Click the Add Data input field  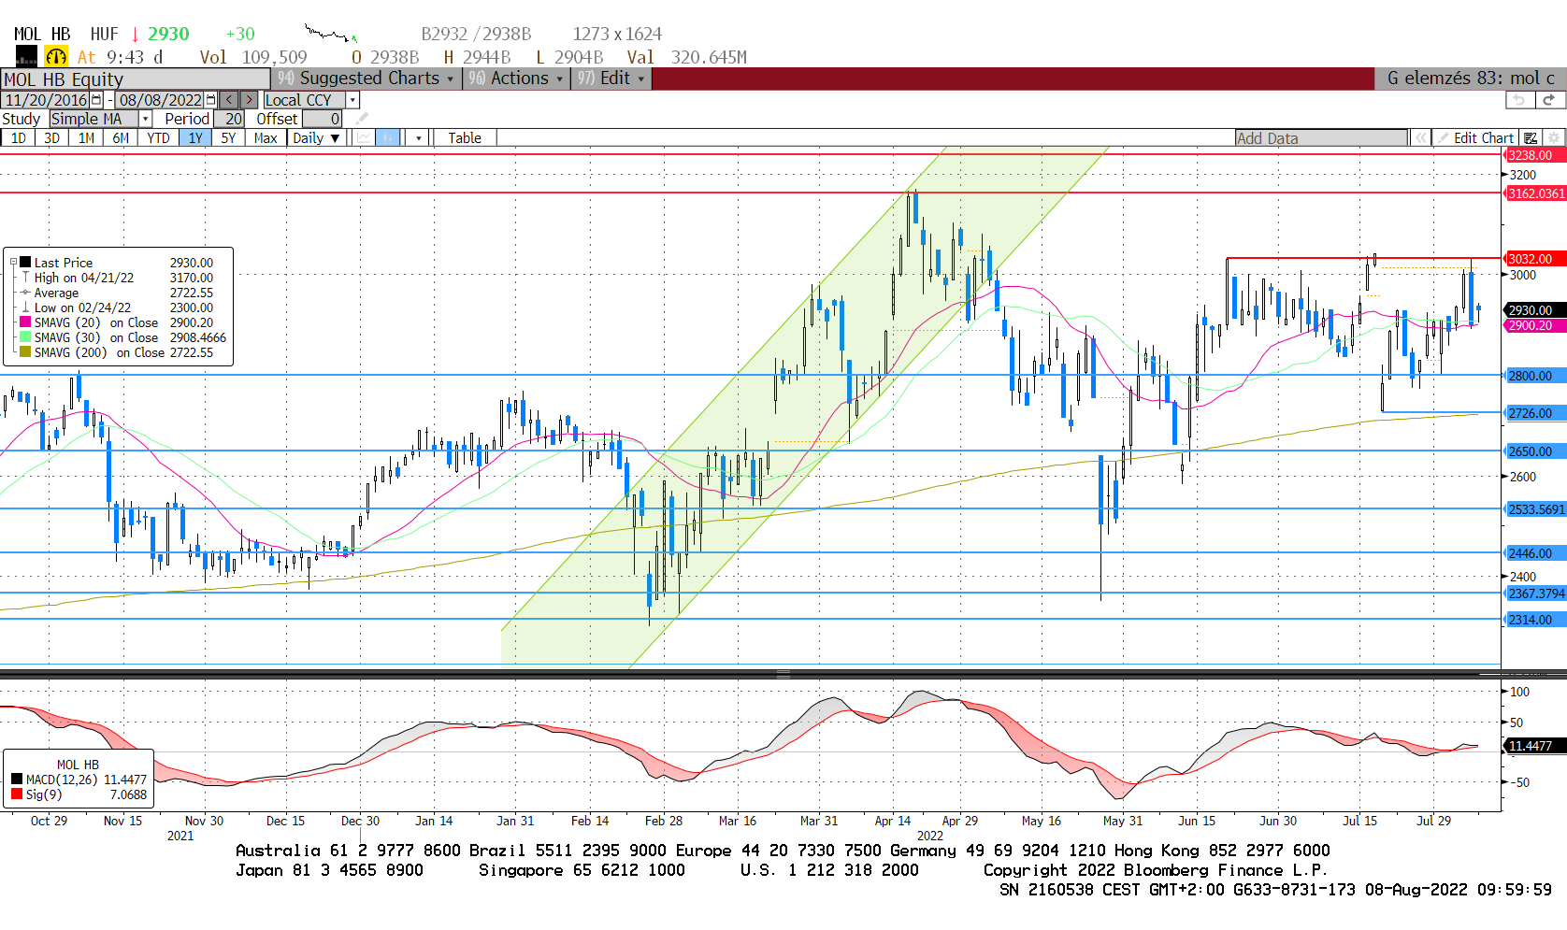(x=1321, y=138)
